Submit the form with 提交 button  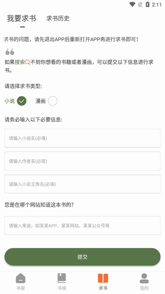coord(82,257)
